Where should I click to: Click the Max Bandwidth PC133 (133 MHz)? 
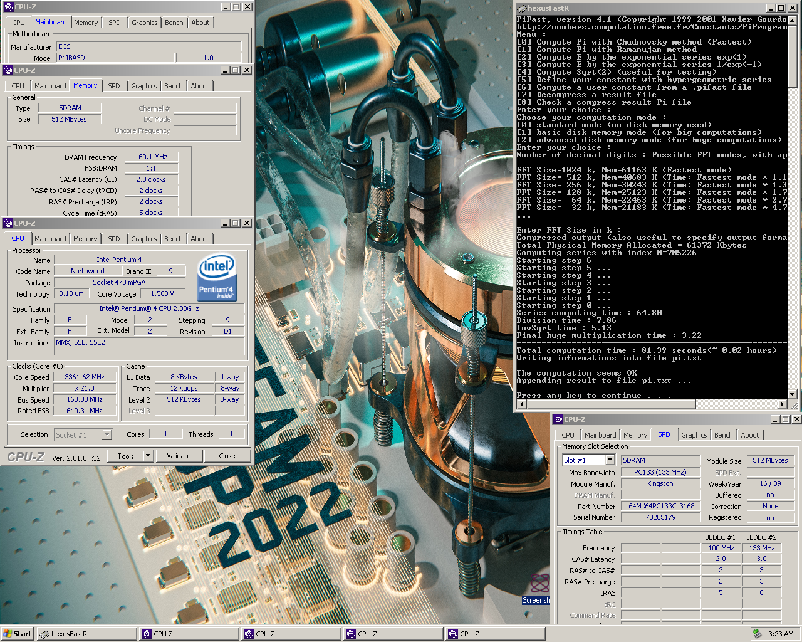660,473
